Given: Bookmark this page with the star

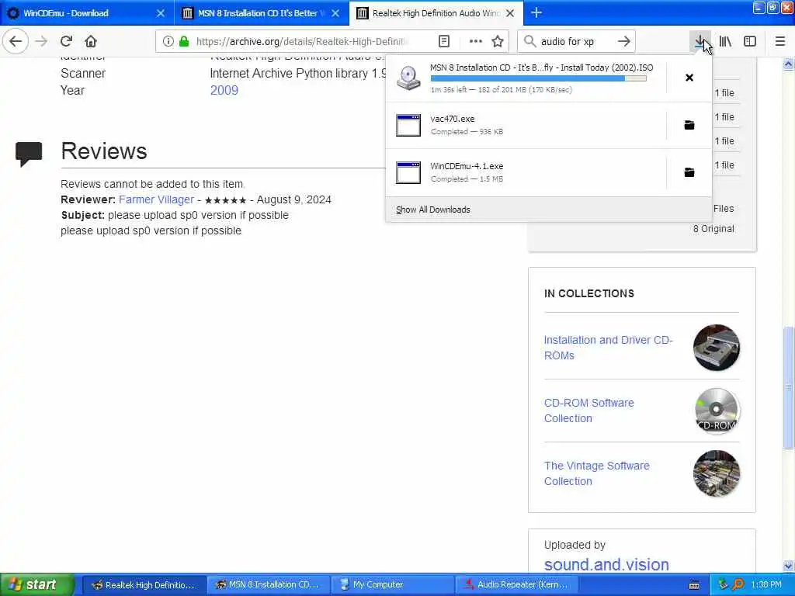Looking at the screenshot, I should pyautogui.click(x=498, y=42).
